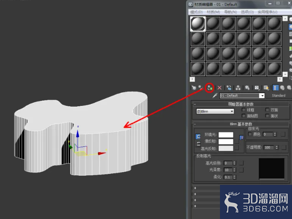Viewport: 292px width, 219px height.
Task: Open 模式(D) menu
Action: click(196, 12)
